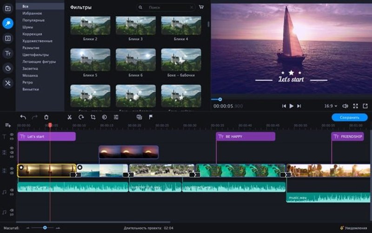Open the Transitions panel icon
Screen dimensions: 372x233
(x=7, y=39)
